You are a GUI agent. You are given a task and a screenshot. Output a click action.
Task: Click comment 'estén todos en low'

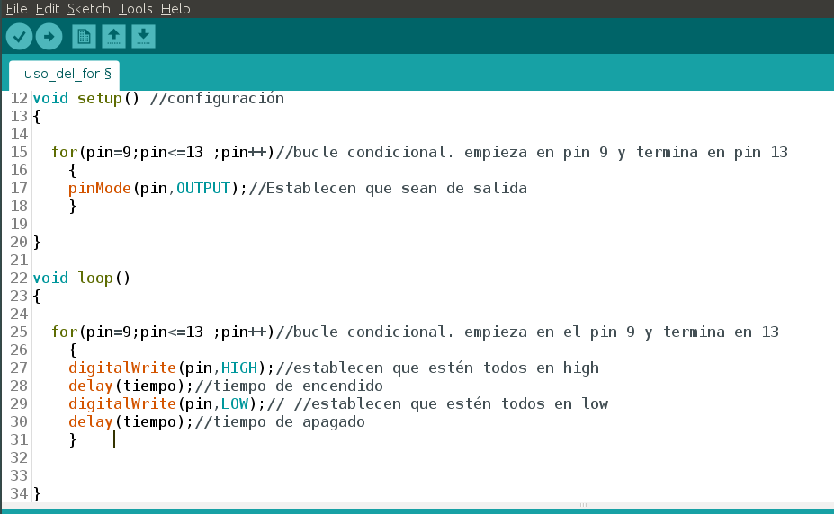(x=527, y=403)
